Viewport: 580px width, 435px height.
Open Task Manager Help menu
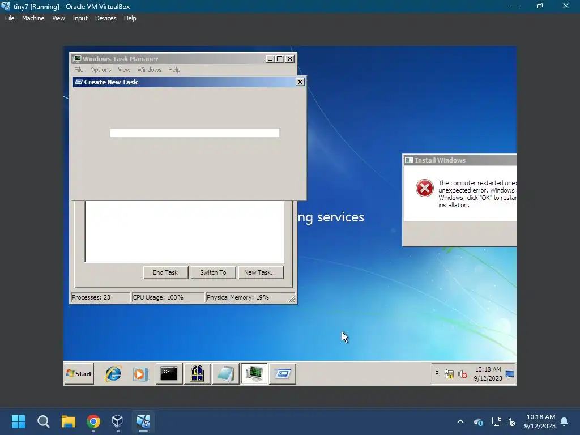tap(174, 70)
